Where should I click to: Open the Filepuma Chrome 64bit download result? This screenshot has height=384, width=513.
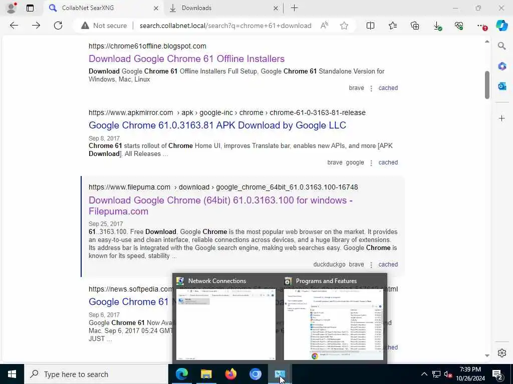coord(220,205)
